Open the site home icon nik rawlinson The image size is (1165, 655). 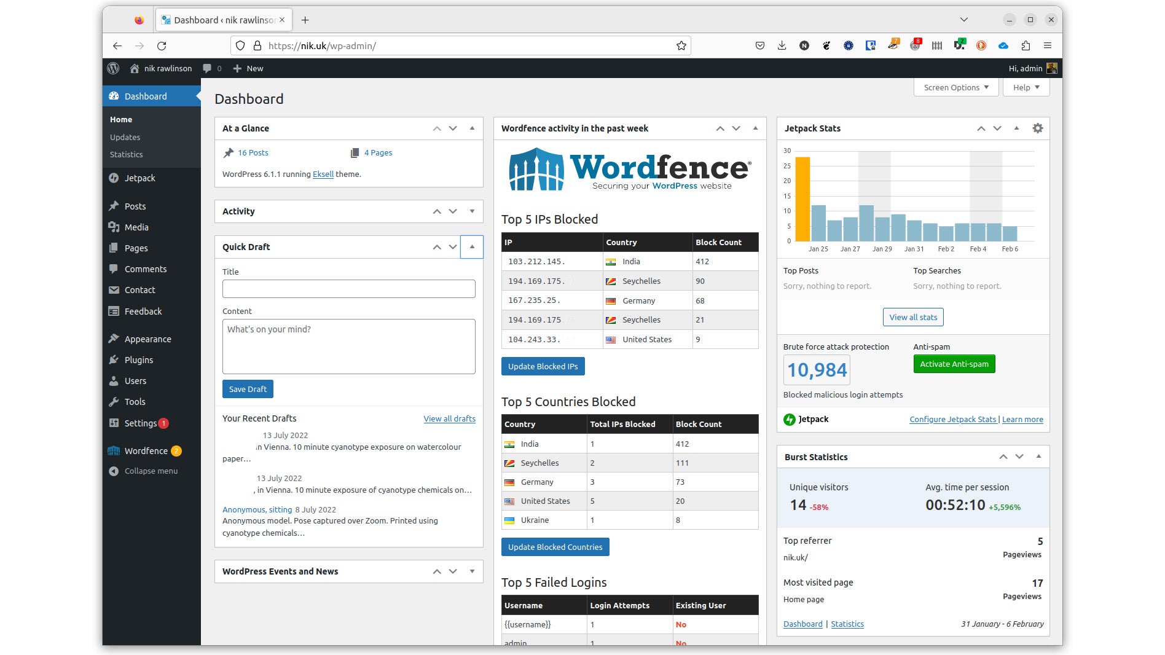point(160,68)
